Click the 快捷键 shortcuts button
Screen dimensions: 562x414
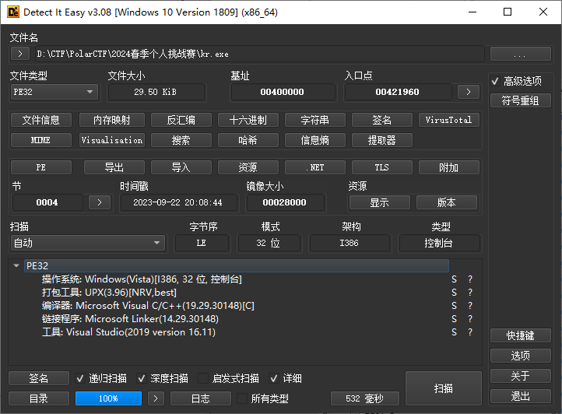click(521, 335)
